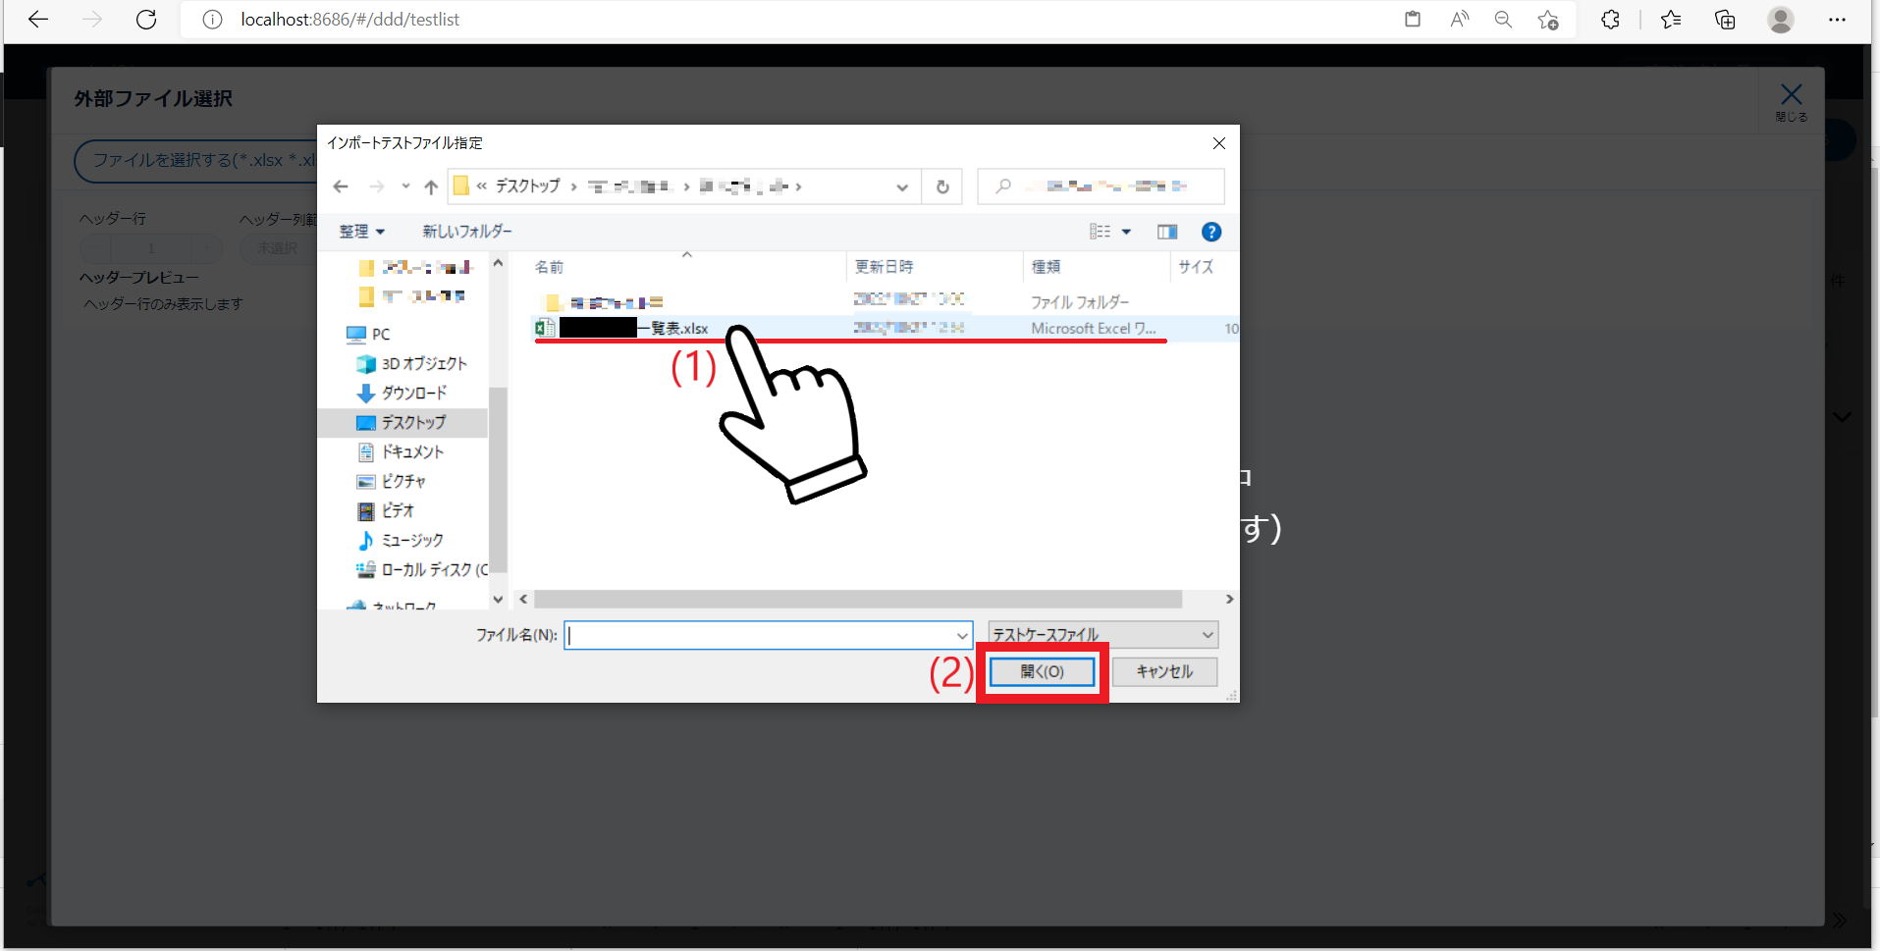Select ダウンロード in the navigation tree
This screenshot has width=1880, height=951.
[x=413, y=393]
